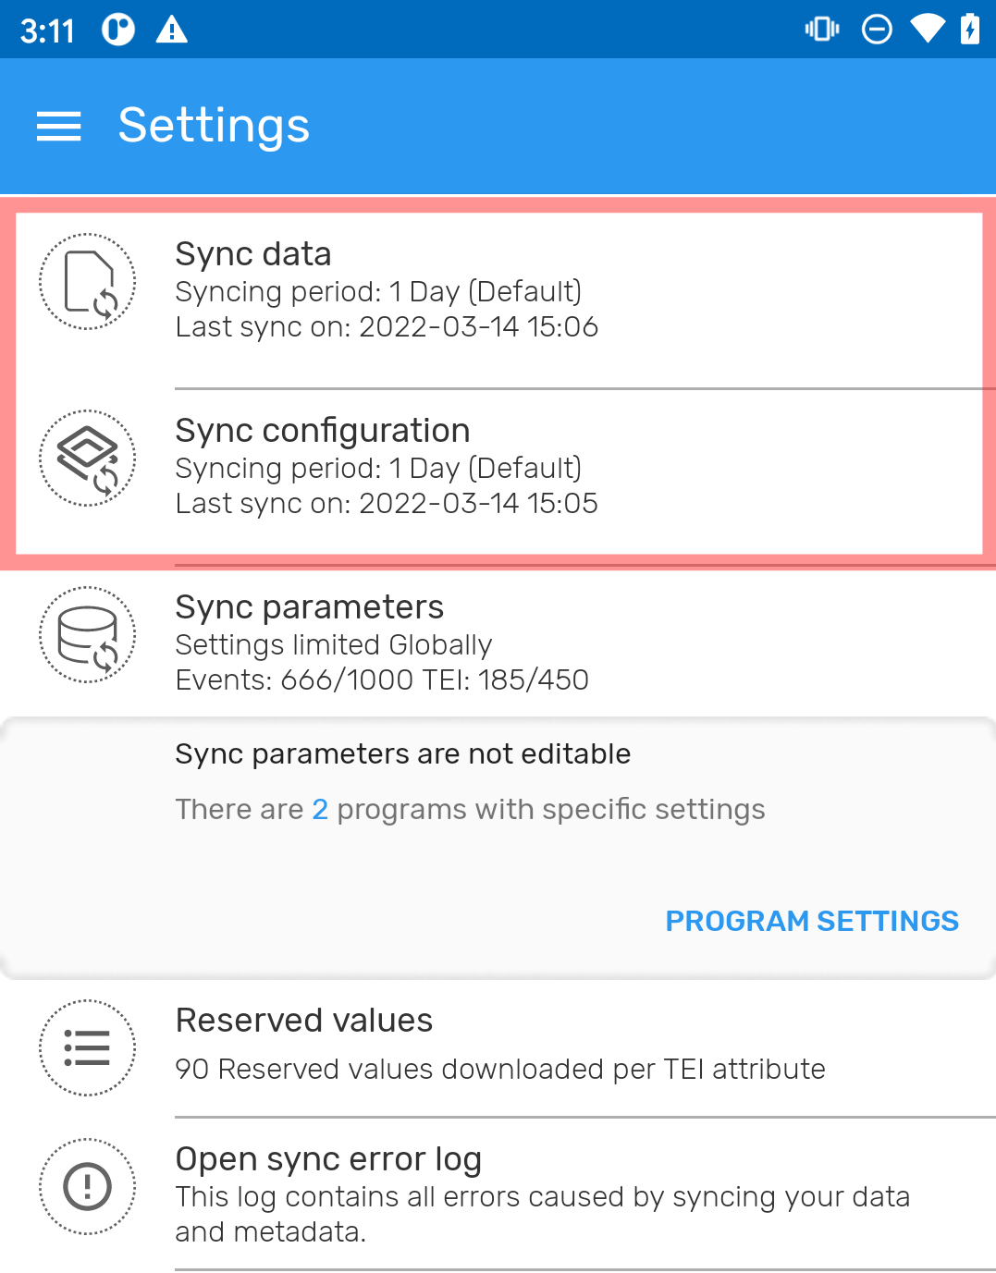Tap the vibrate mode status icon
The width and height of the screenshot is (996, 1273).
[x=822, y=30]
